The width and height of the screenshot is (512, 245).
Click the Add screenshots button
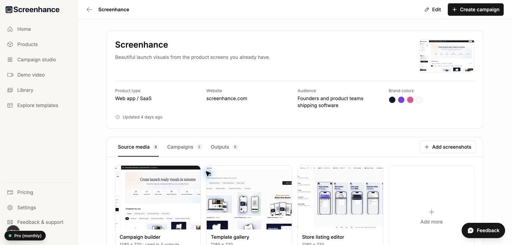(x=448, y=147)
